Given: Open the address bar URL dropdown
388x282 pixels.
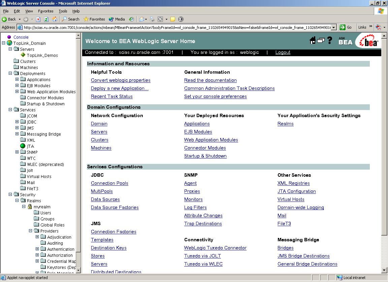Looking at the screenshot, I should (334, 28).
